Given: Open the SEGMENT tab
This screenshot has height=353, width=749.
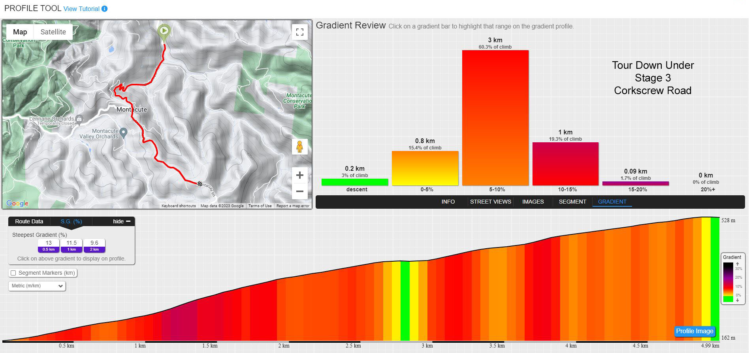Looking at the screenshot, I should [x=572, y=202].
